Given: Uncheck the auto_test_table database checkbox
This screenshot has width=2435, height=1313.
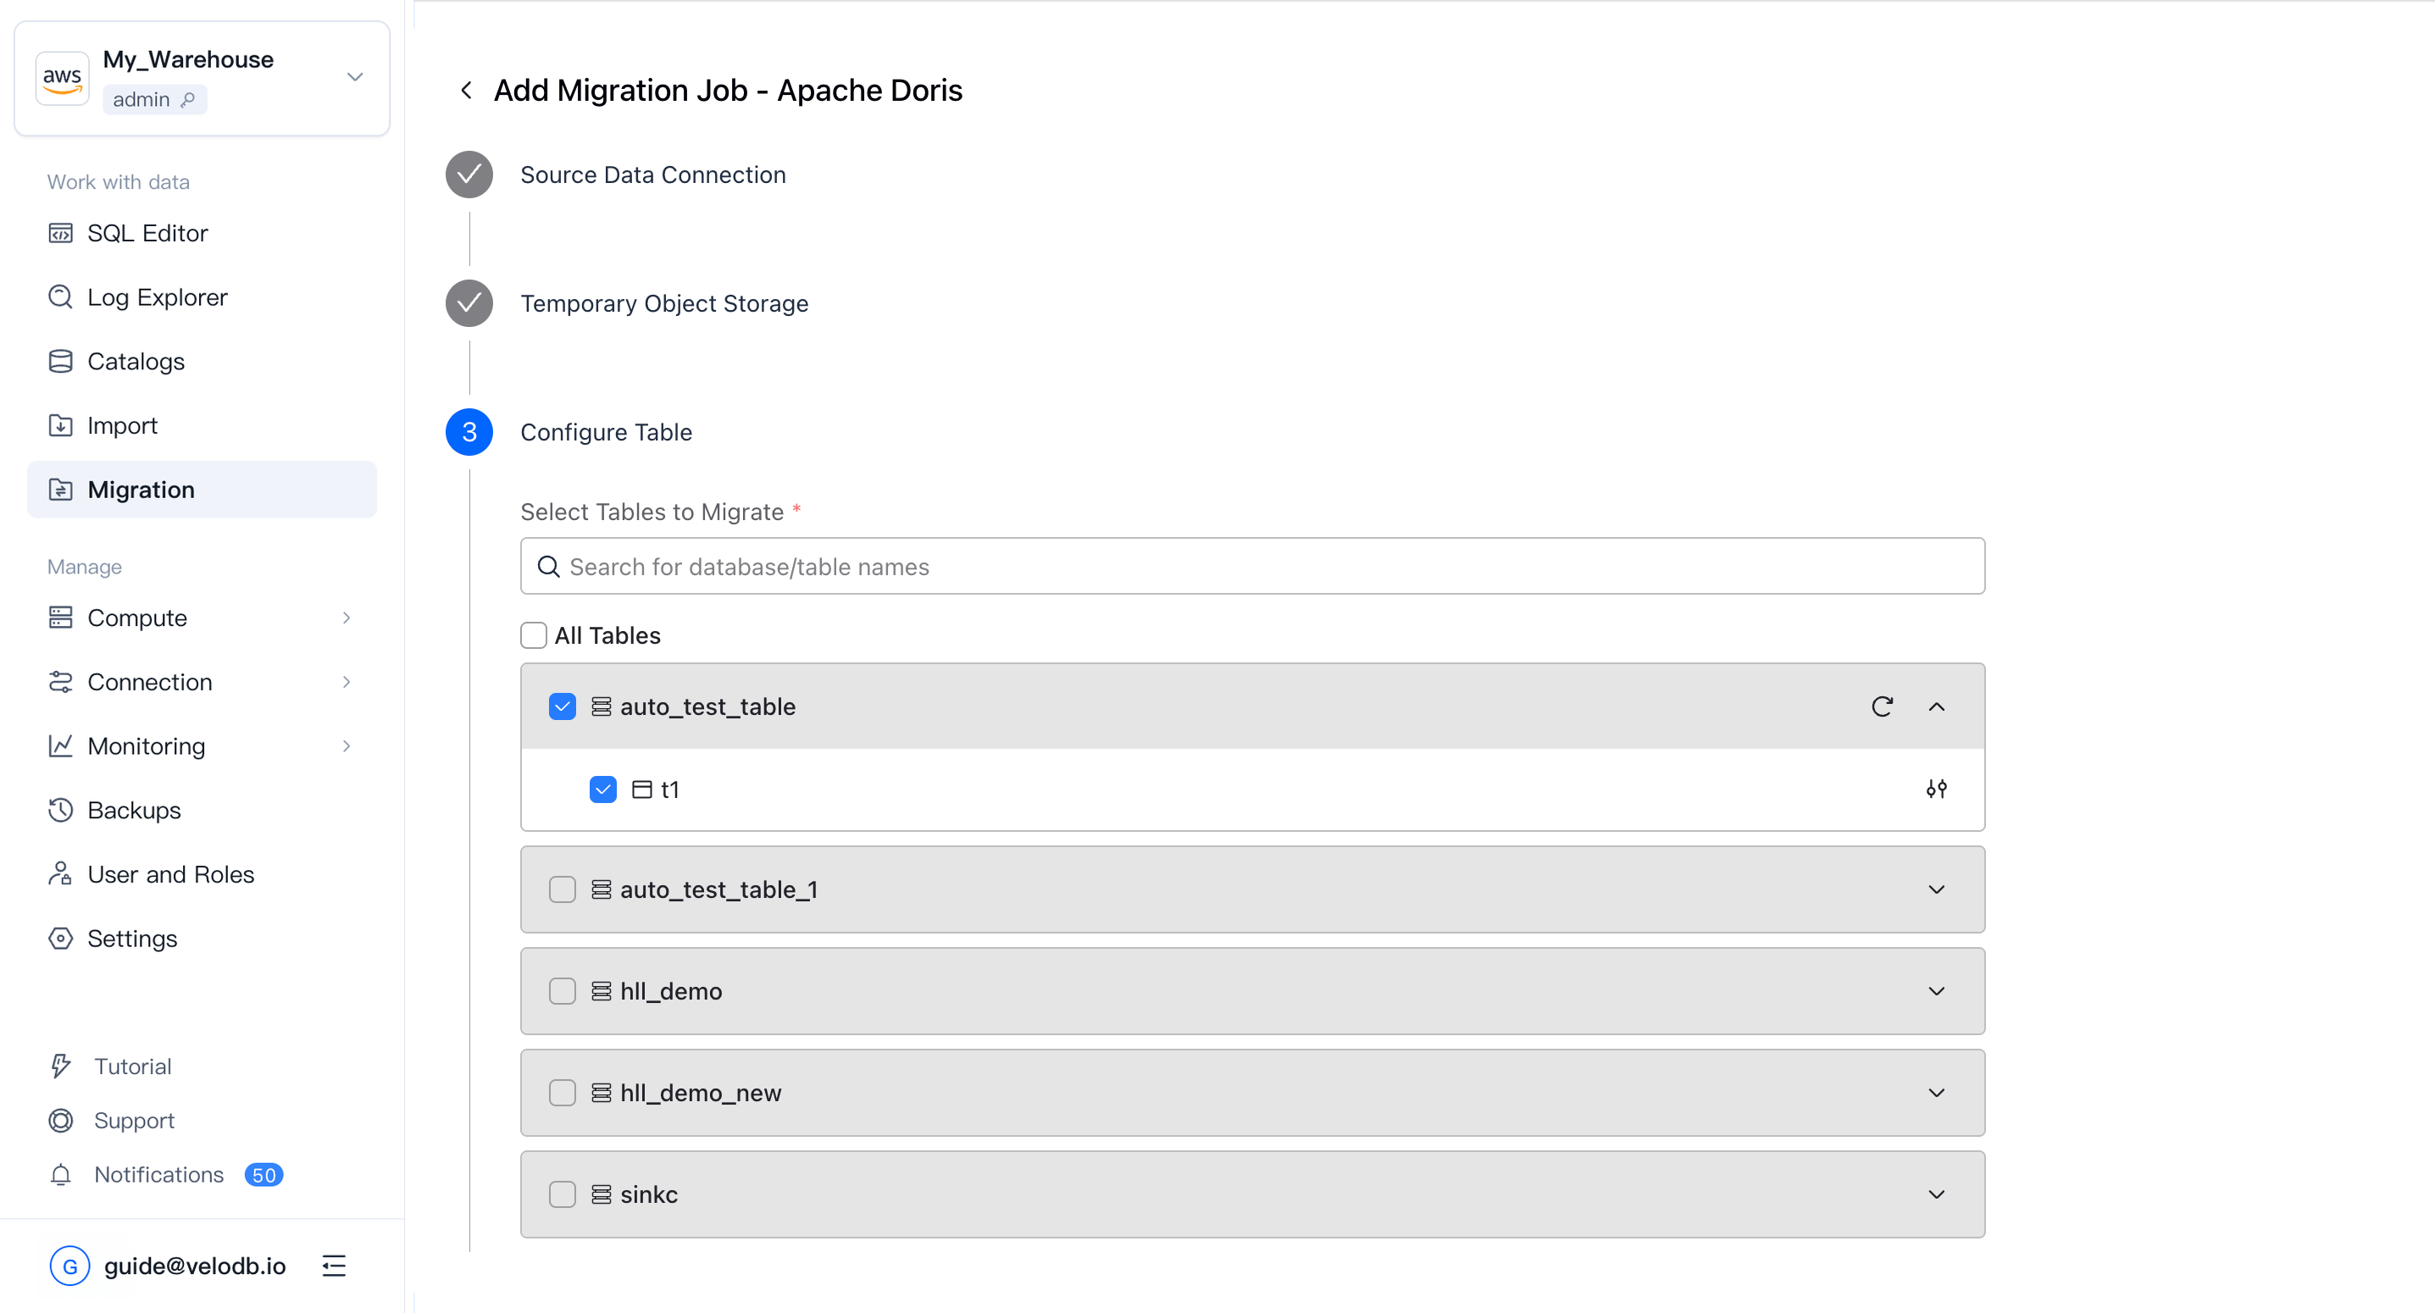Looking at the screenshot, I should tap(563, 706).
